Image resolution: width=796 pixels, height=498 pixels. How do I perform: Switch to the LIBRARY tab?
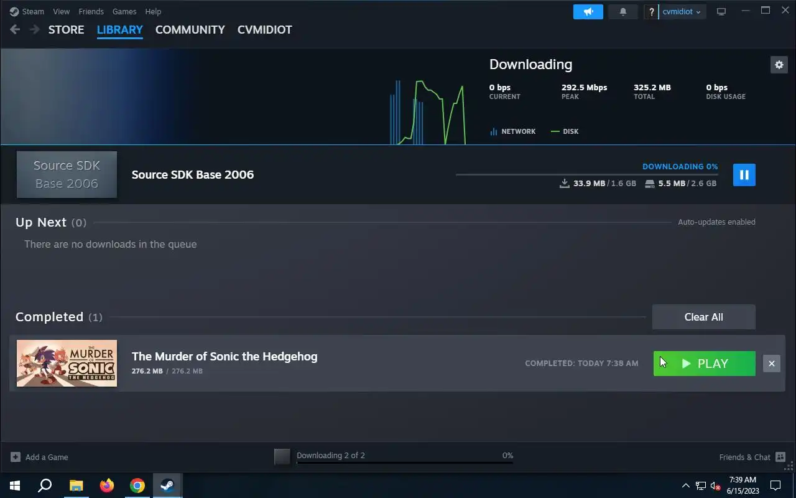click(x=120, y=29)
